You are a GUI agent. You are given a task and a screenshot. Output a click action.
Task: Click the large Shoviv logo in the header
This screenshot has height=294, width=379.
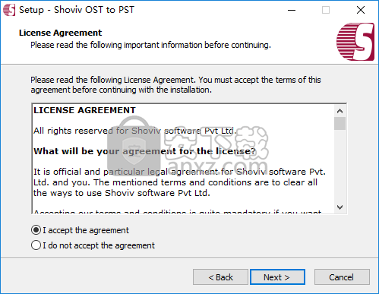(355, 42)
